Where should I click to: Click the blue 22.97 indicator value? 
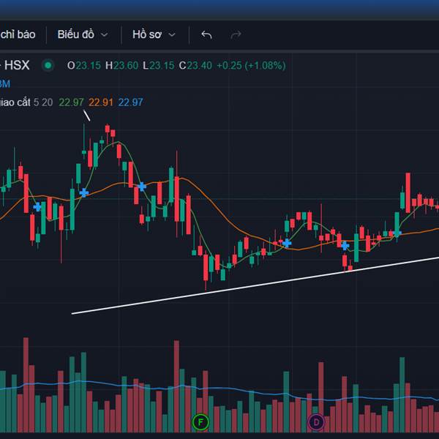coord(130,102)
